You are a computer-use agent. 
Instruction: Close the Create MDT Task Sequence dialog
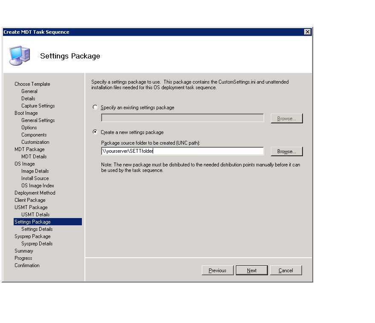pos(307,32)
